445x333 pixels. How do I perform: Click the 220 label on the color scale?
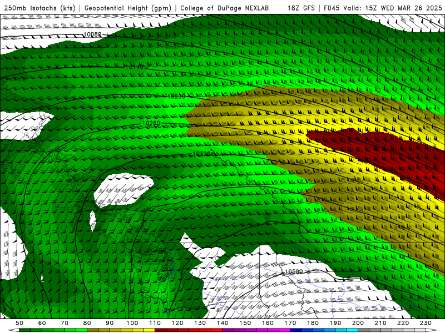tap(403, 323)
